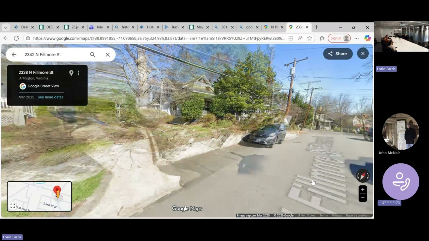Zoom out with the minus button
Image resolution: width=429 pixels, height=241 pixels.
[363, 198]
